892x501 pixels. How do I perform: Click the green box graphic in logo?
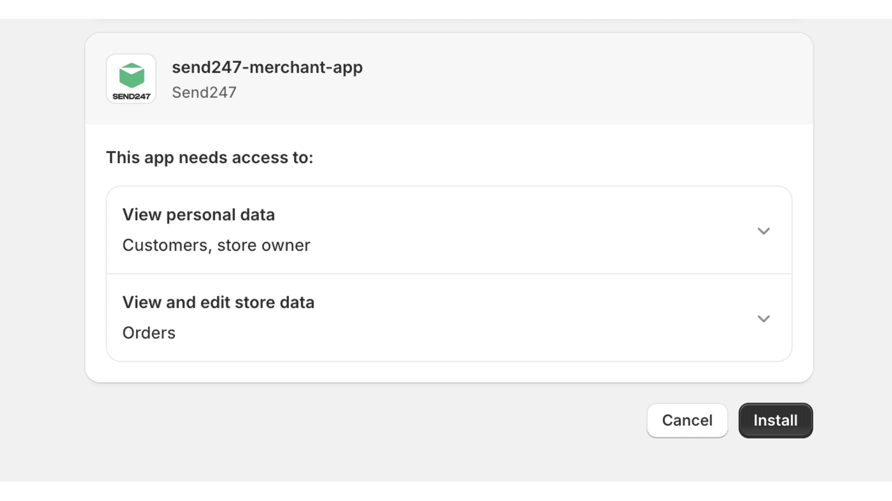pos(132,76)
